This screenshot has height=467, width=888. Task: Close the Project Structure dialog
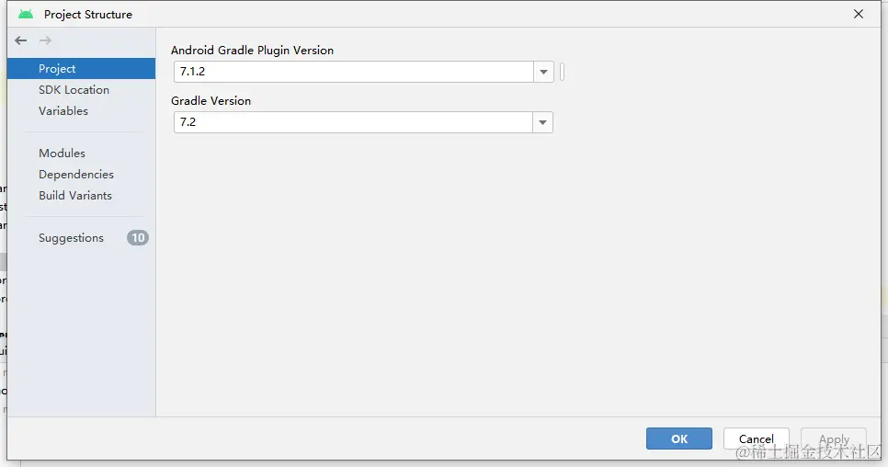tap(859, 15)
